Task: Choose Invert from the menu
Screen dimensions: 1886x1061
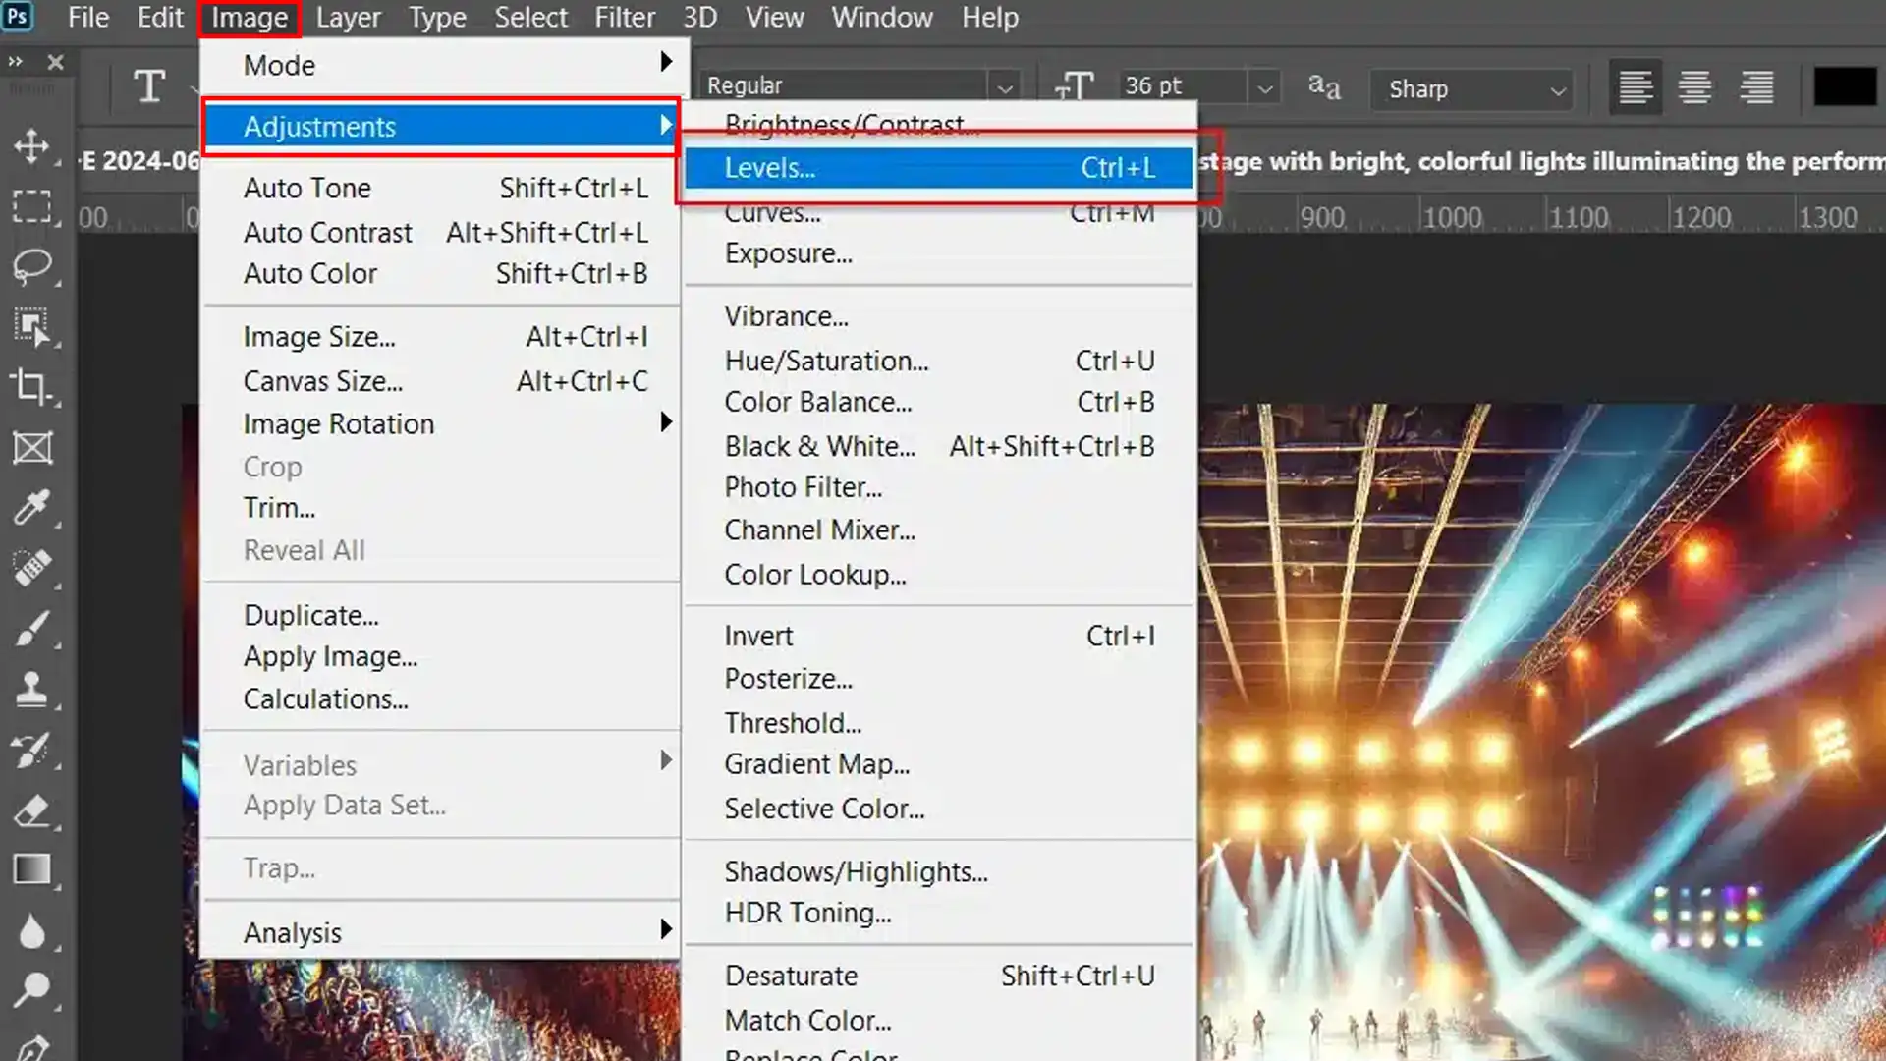Action: 939,636
